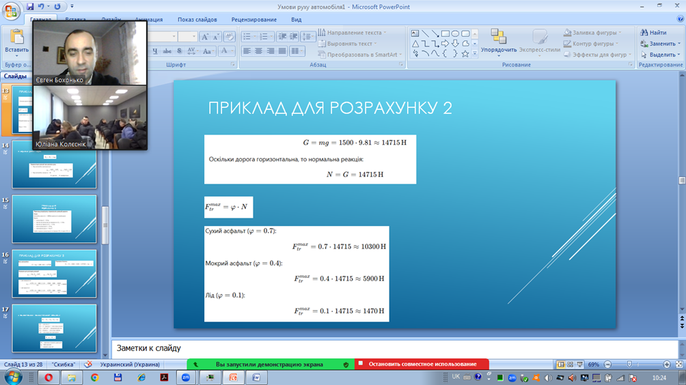Viewport: 686px width, 385px height.
Task: Clear all text formatting
Action: point(229,37)
